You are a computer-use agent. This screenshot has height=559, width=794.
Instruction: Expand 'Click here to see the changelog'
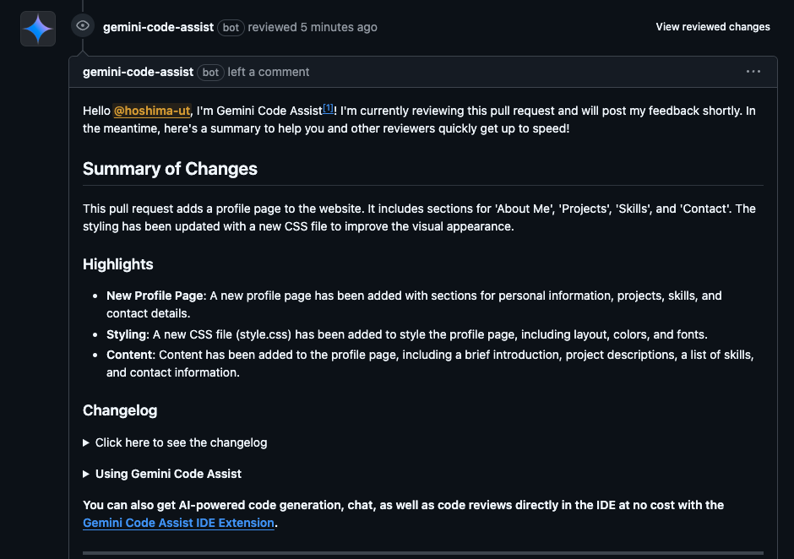181,442
